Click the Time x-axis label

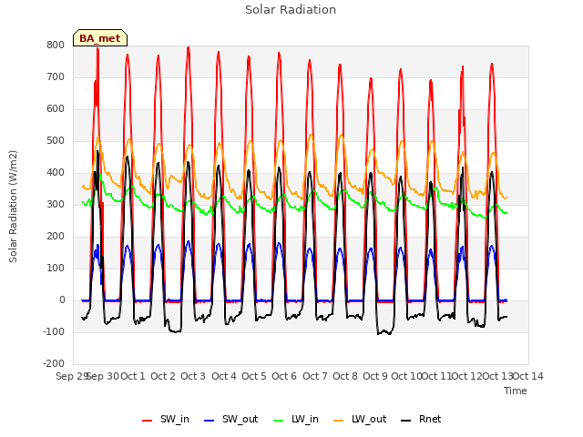516,391
